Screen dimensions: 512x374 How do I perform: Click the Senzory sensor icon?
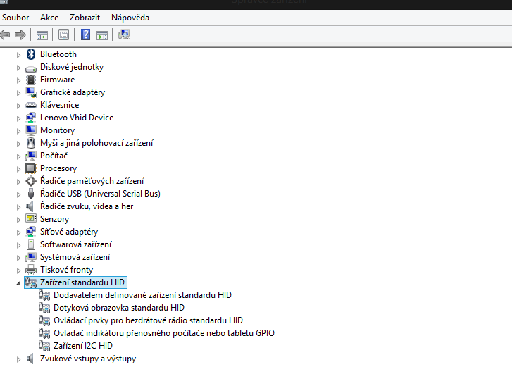[x=31, y=218]
